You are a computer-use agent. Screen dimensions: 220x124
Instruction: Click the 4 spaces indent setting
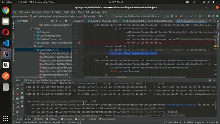tap(200, 123)
